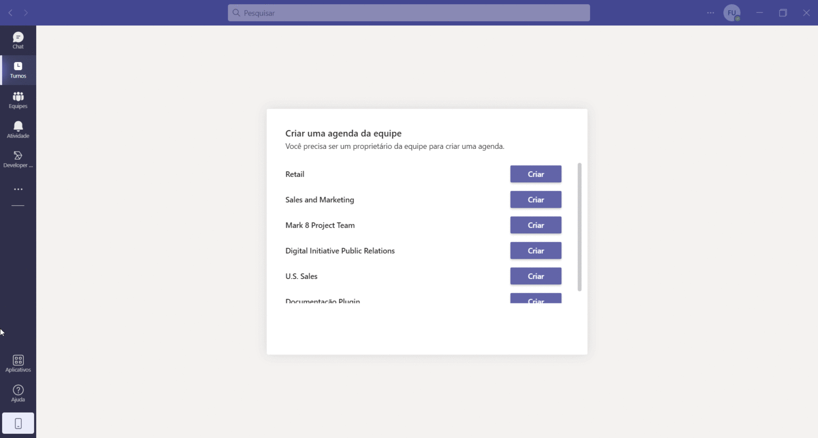Open your FU profile menu
Viewport: 818px width, 438px height.
pos(732,12)
